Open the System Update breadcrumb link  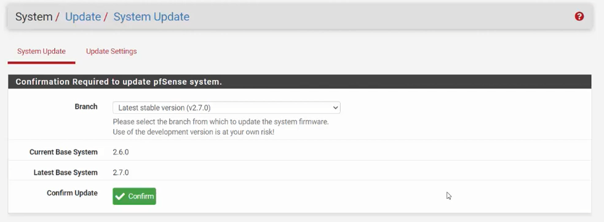151,17
